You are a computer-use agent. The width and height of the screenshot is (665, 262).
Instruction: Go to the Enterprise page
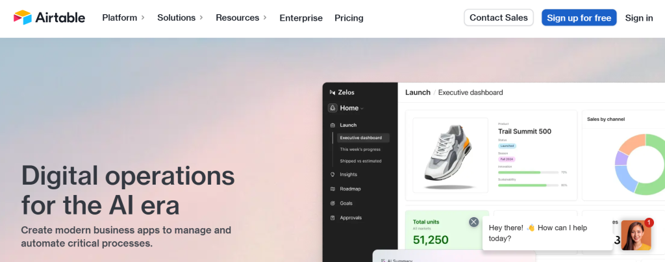point(301,18)
